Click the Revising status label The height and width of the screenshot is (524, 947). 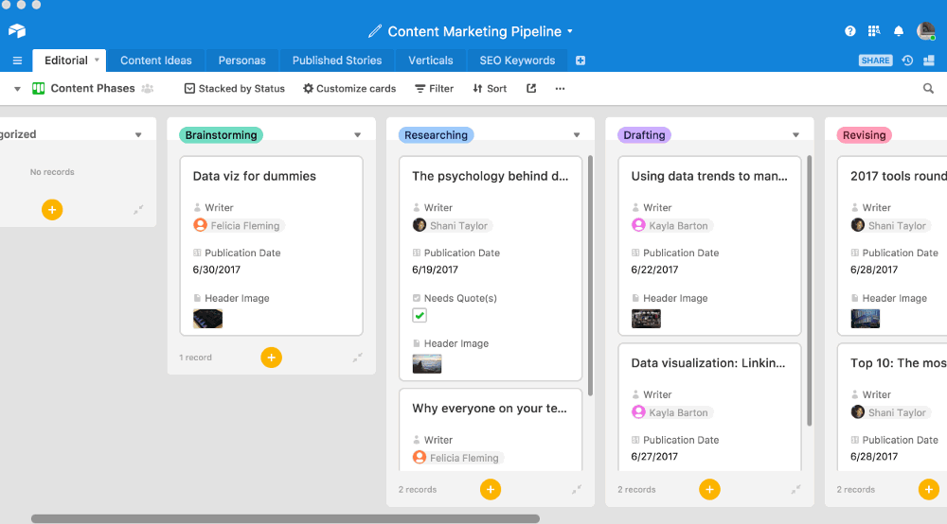[865, 135]
